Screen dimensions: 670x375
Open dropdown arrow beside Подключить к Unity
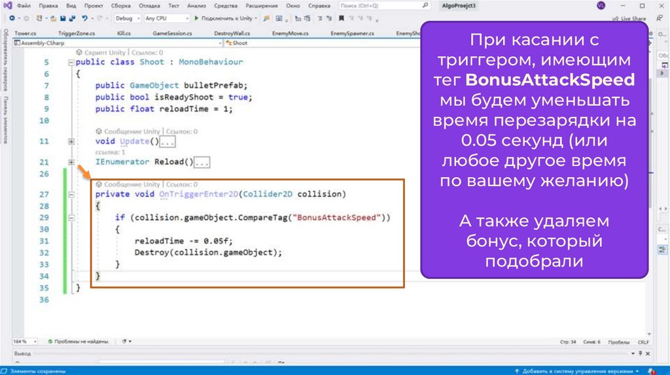(x=256, y=18)
